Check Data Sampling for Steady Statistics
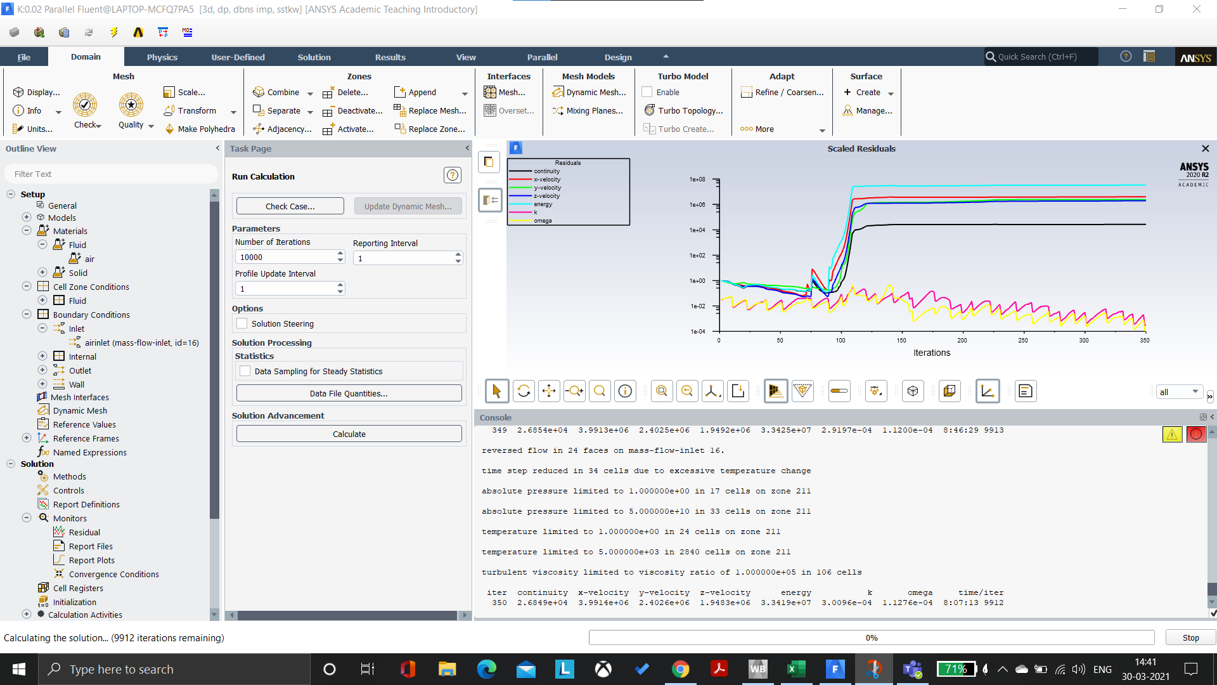Image resolution: width=1217 pixels, height=685 pixels. click(245, 371)
